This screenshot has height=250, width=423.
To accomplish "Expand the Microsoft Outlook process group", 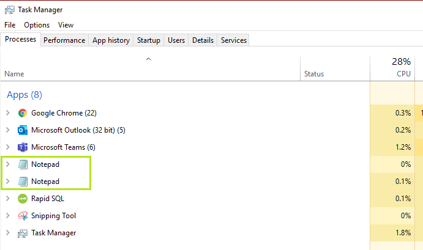I will click(7, 130).
